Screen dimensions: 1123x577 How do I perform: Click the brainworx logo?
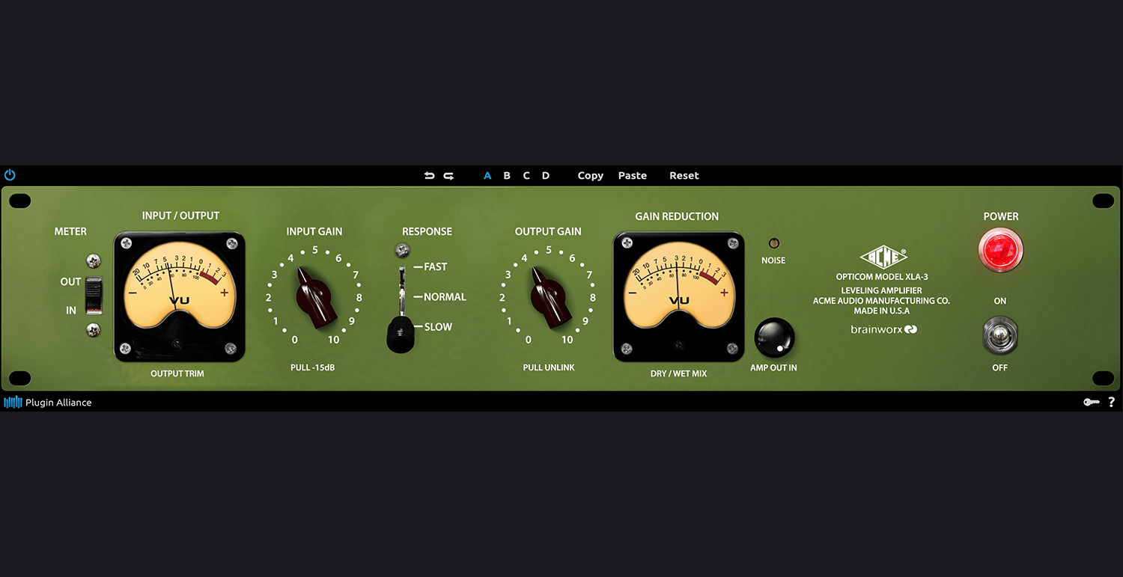tap(884, 329)
